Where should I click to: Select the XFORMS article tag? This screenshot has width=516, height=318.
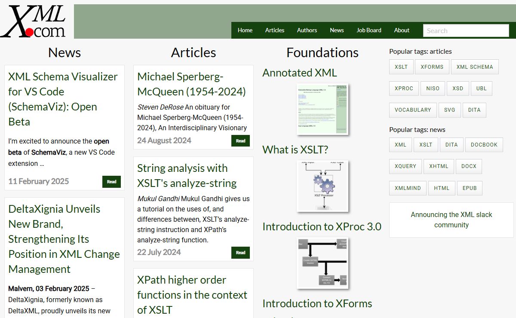click(x=432, y=67)
